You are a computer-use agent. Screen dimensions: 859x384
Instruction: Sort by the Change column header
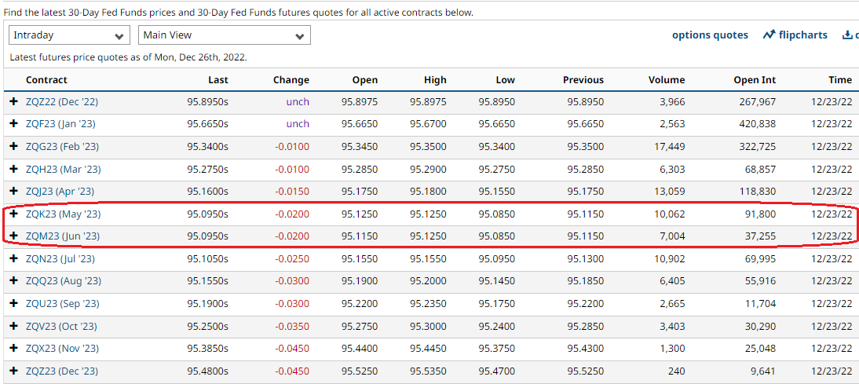tap(291, 79)
